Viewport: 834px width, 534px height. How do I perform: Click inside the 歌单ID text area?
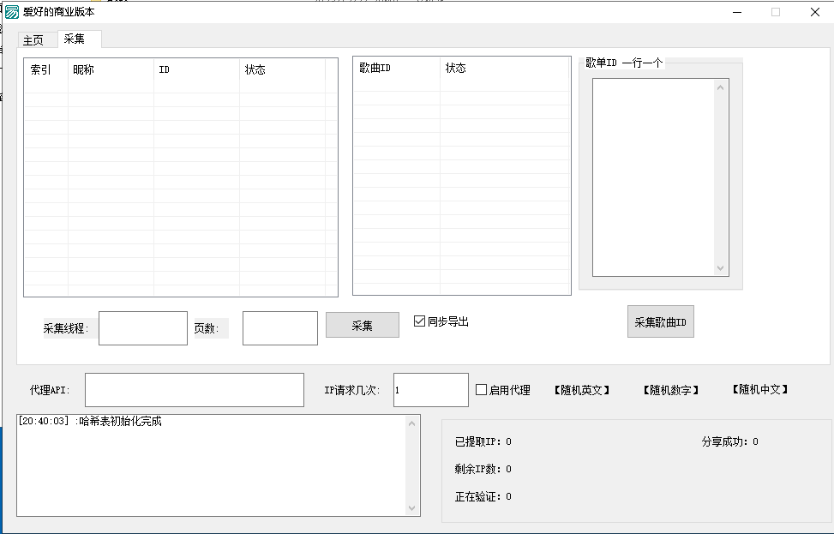[653, 177]
